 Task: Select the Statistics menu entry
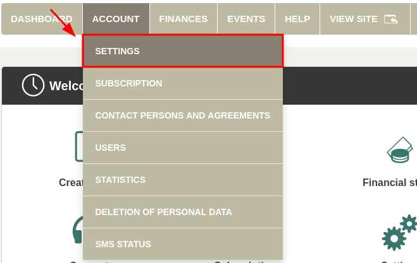(182, 180)
